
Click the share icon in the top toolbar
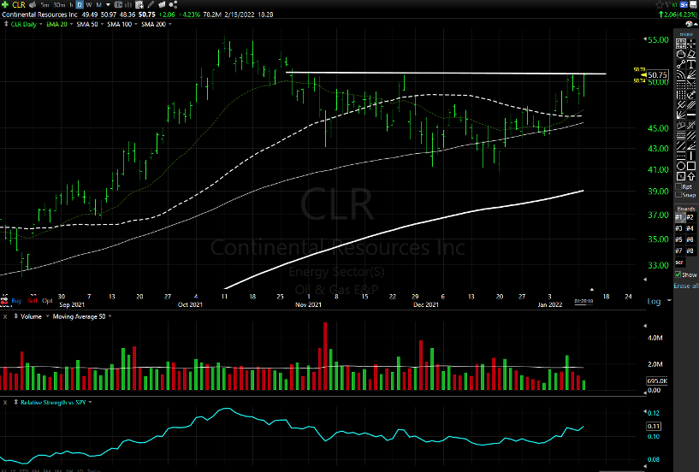point(174,5)
